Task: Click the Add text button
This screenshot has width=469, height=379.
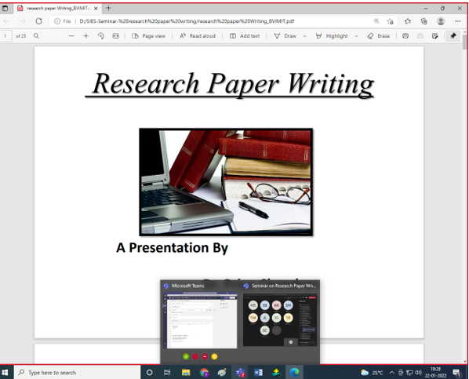Action: [x=245, y=36]
